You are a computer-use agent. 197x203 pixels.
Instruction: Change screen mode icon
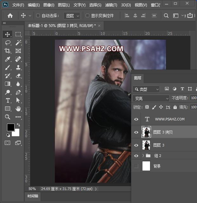pos(18,143)
